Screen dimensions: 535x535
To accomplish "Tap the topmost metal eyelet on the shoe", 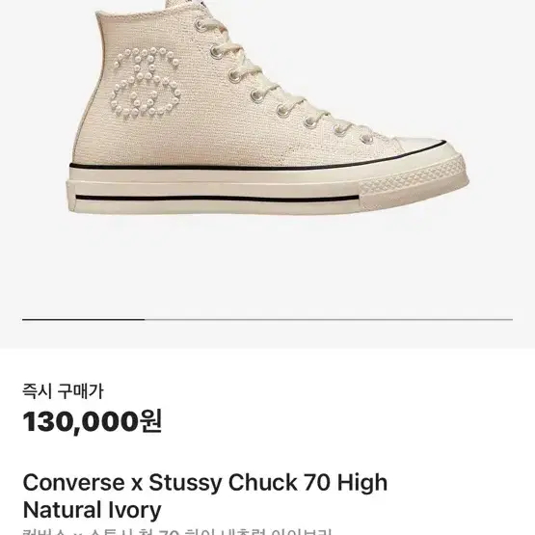I will (x=200, y=24).
